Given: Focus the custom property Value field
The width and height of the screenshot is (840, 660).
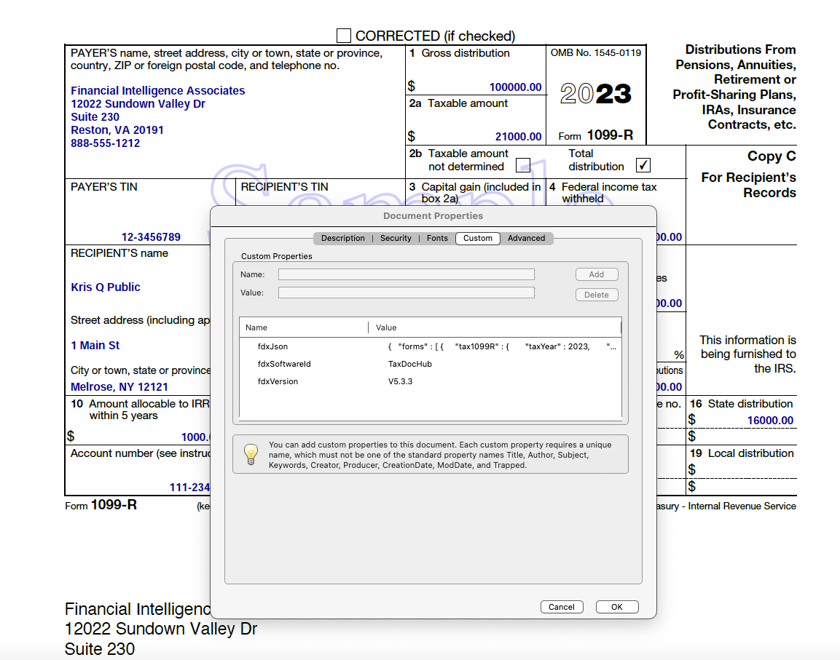Looking at the screenshot, I should tap(406, 293).
